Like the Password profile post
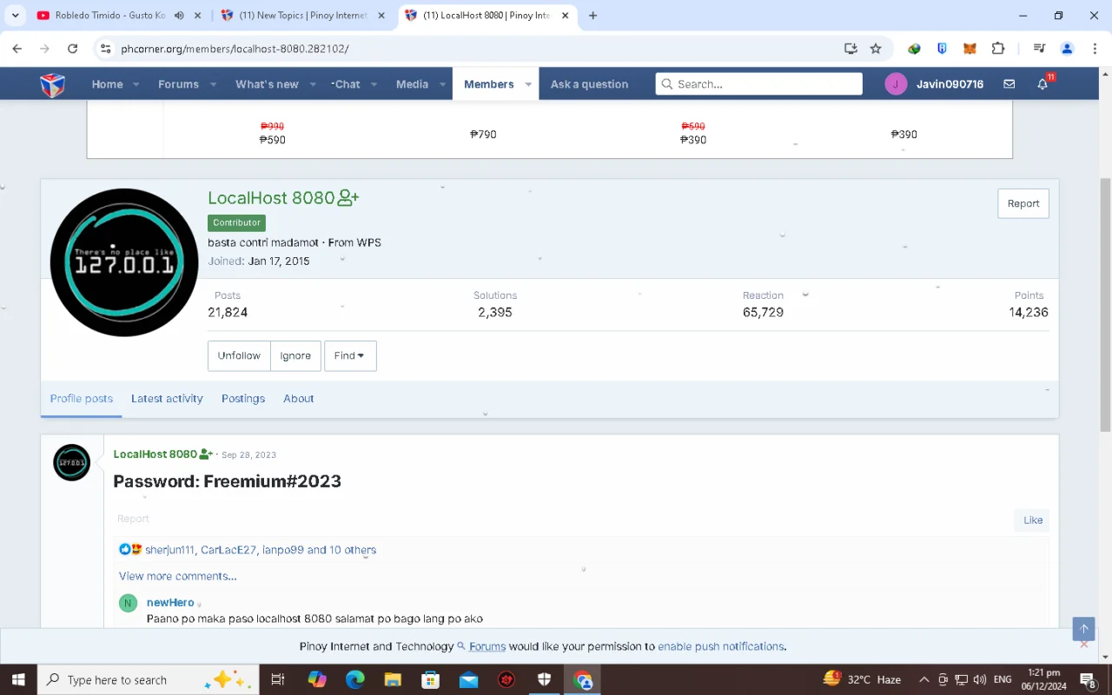The image size is (1112, 695). pyautogui.click(x=1032, y=520)
